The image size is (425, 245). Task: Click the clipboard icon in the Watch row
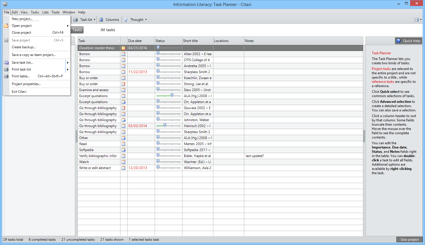coord(123,162)
